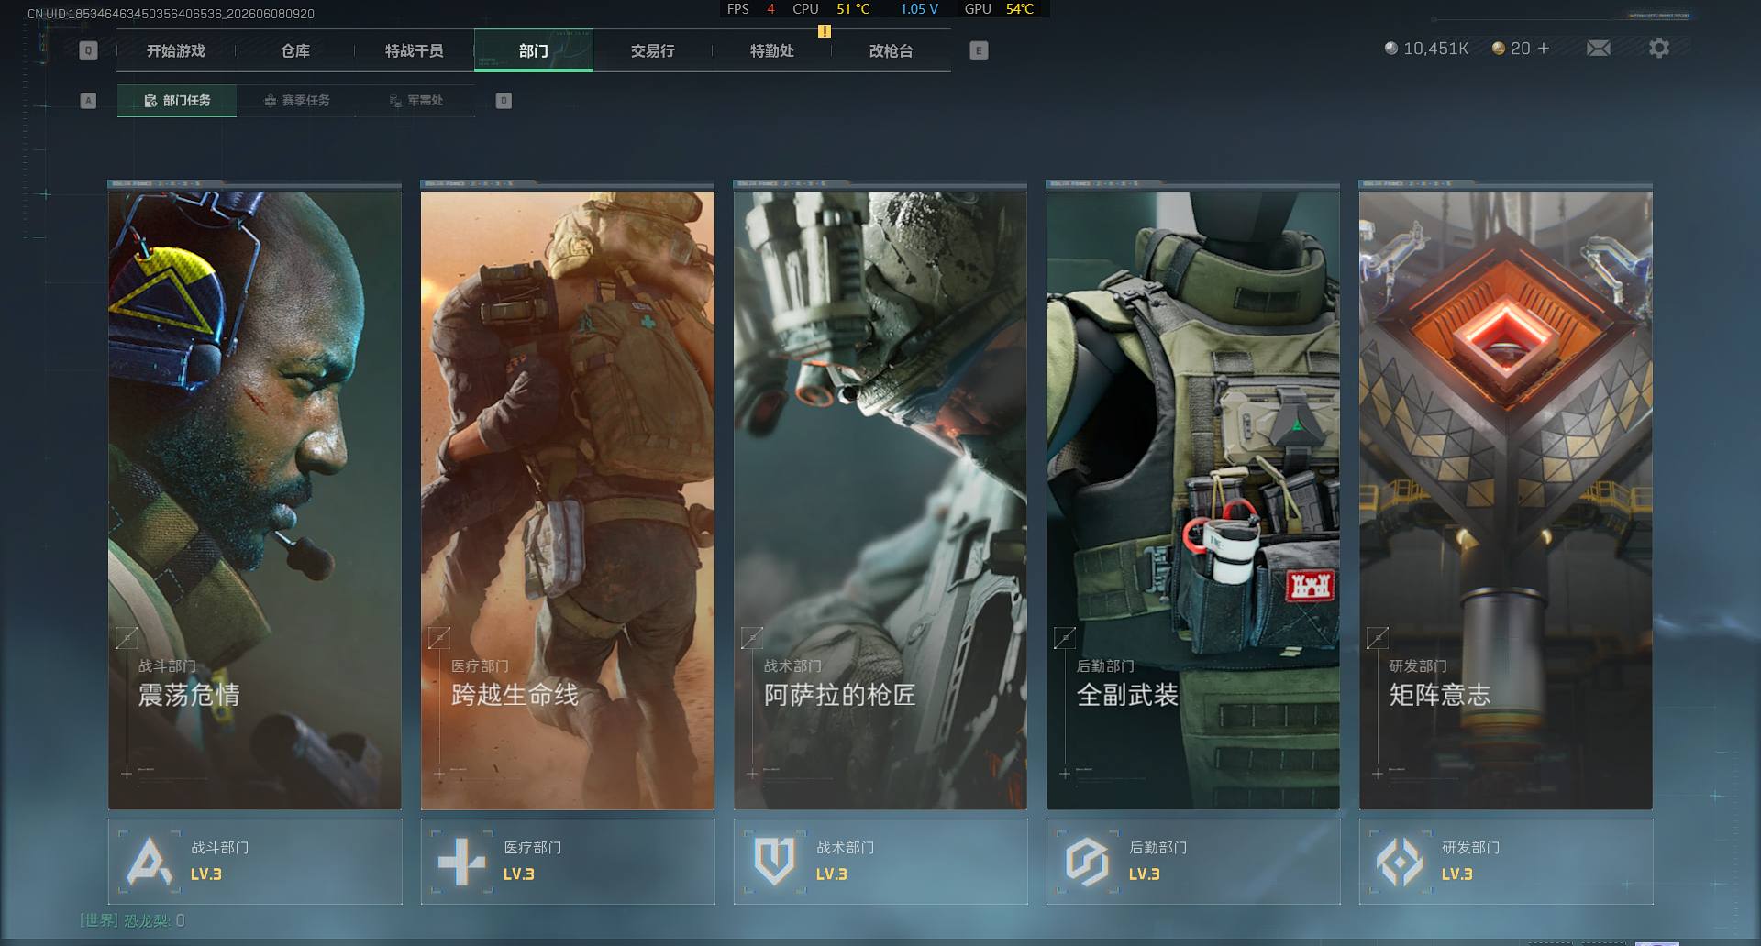Click the E key hint icon

pyautogui.click(x=979, y=50)
